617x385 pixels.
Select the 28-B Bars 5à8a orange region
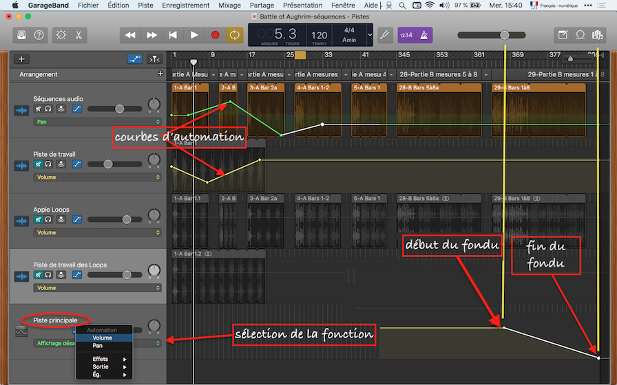pos(439,110)
